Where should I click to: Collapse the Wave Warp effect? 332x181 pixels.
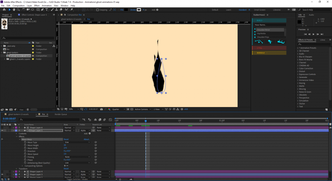[x=20, y=140]
